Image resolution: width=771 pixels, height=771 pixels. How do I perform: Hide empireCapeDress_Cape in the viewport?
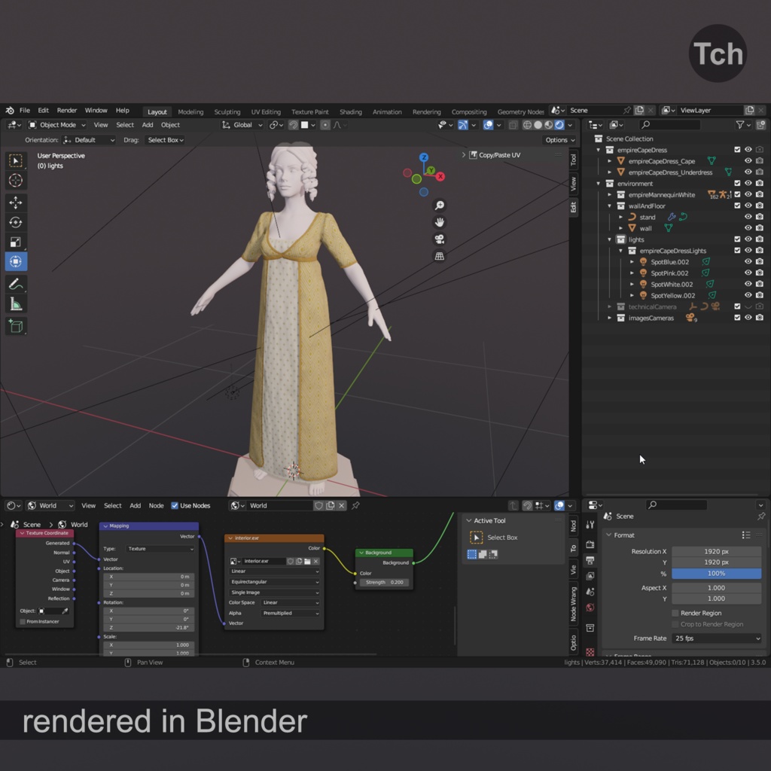pyautogui.click(x=748, y=160)
